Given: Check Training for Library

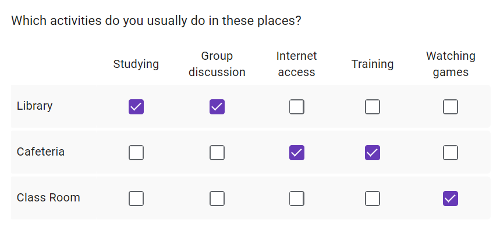Looking at the screenshot, I should click(x=373, y=107).
